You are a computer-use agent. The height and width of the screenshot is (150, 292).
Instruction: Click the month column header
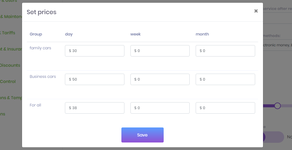[202, 34]
